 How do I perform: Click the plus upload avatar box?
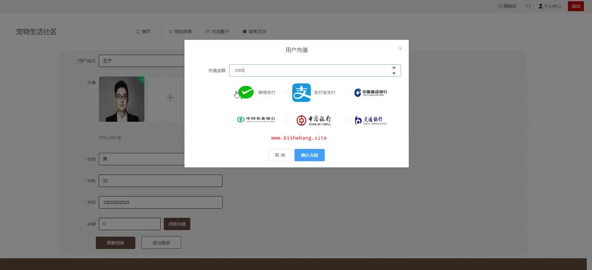(x=170, y=98)
